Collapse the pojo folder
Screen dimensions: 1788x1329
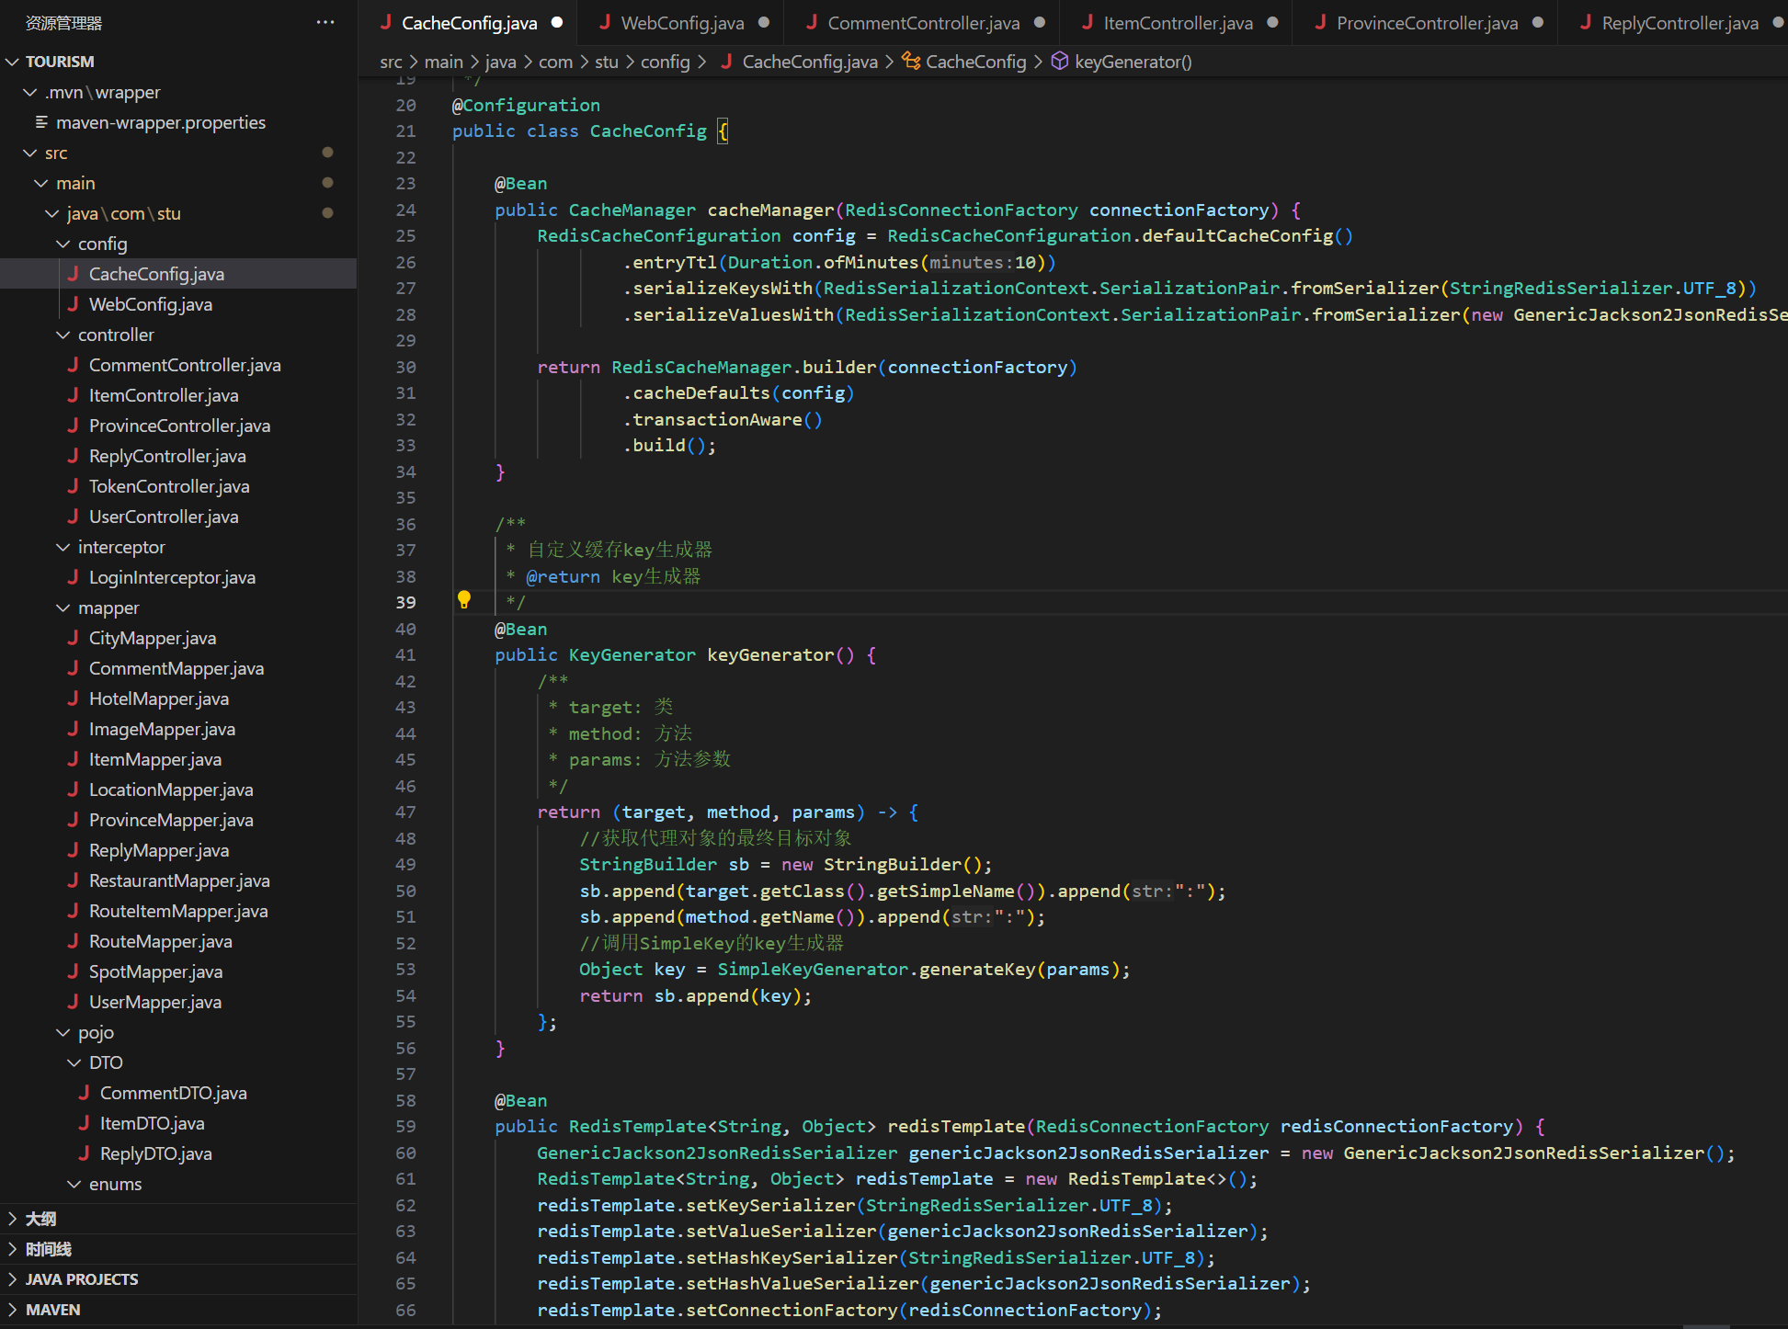(x=63, y=1032)
